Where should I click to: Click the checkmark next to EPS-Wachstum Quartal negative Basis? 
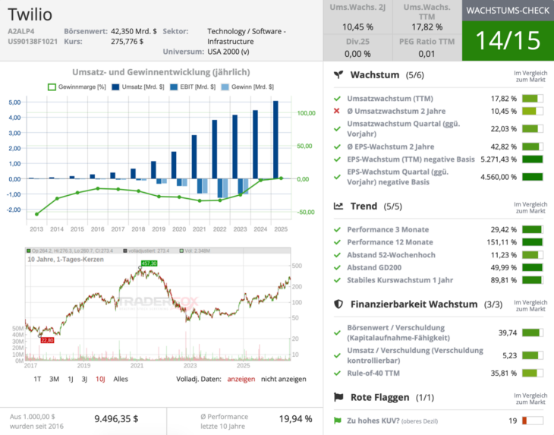pos(337,177)
